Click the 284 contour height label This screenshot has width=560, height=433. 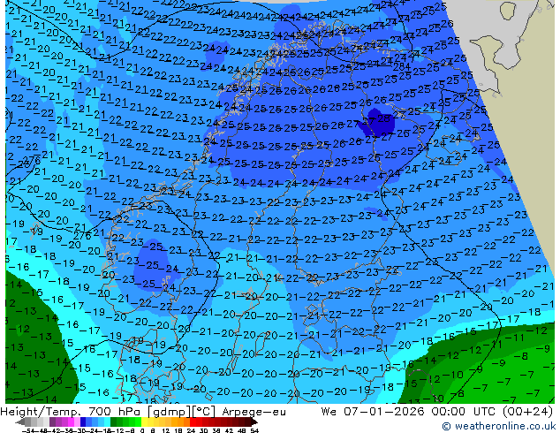click(x=401, y=66)
